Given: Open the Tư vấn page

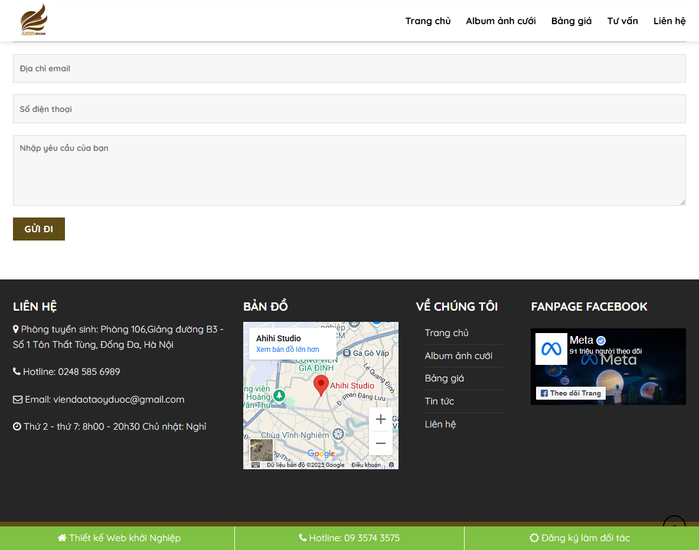Looking at the screenshot, I should 622,21.
